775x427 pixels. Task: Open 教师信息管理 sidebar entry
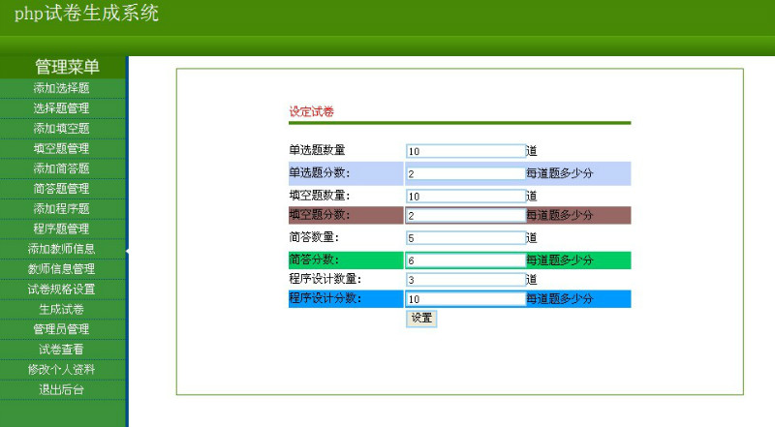point(61,269)
